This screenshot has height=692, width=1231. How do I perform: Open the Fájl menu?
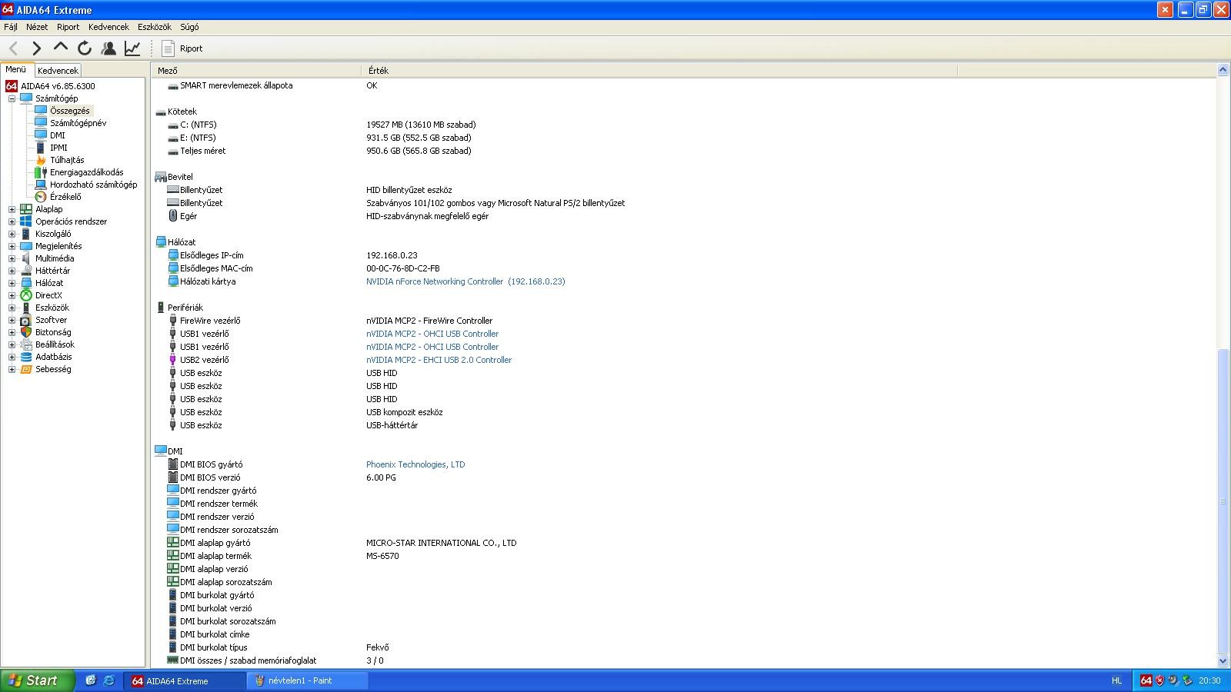coord(11,27)
